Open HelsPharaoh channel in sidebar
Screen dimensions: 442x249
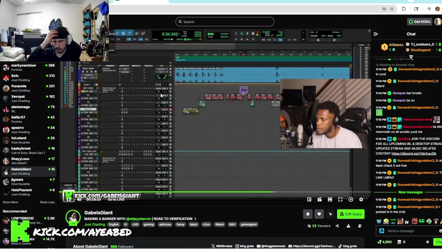point(29,192)
